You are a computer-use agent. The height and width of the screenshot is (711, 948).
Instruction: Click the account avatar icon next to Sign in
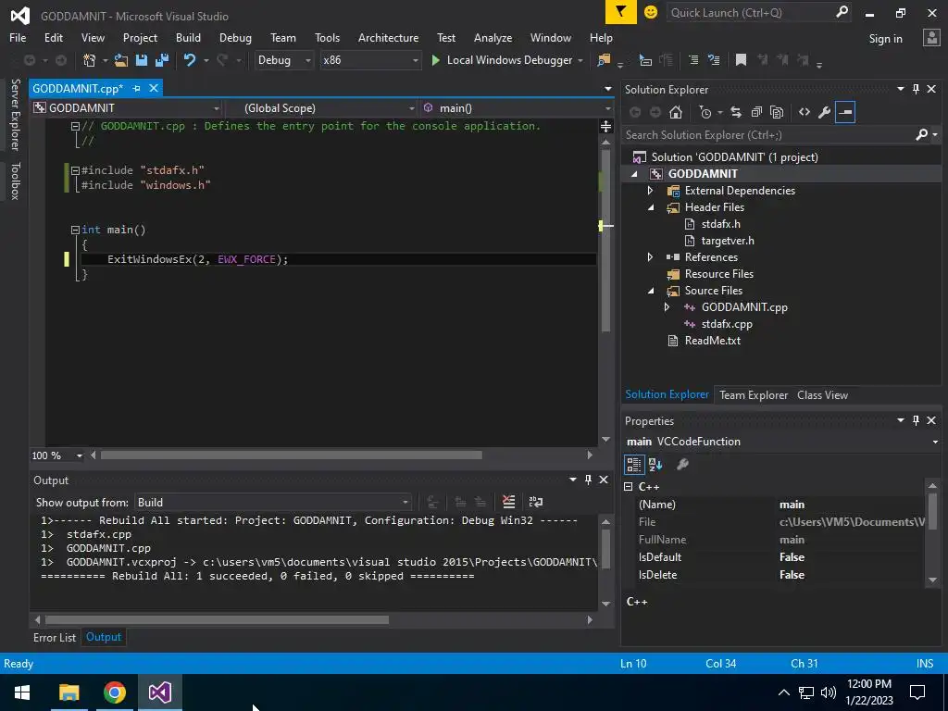(931, 38)
